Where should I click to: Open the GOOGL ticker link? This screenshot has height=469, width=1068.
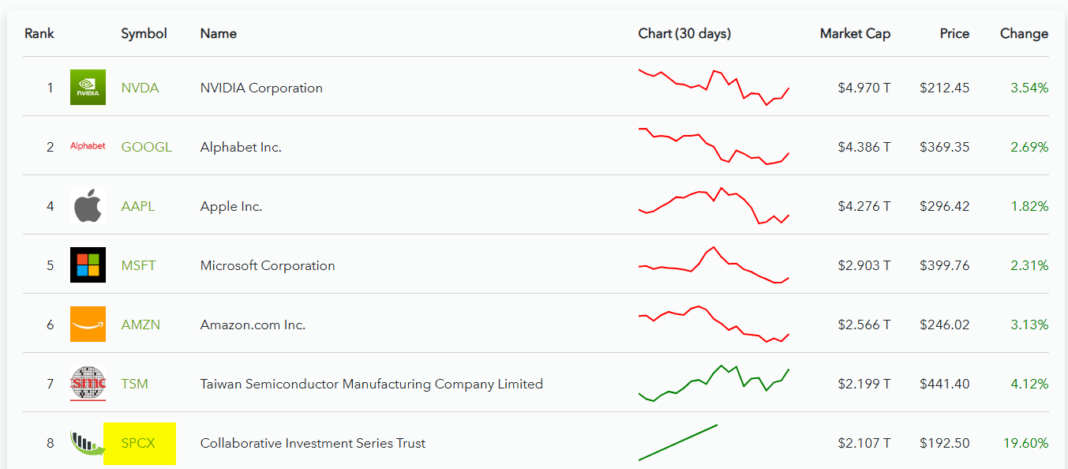click(x=146, y=147)
